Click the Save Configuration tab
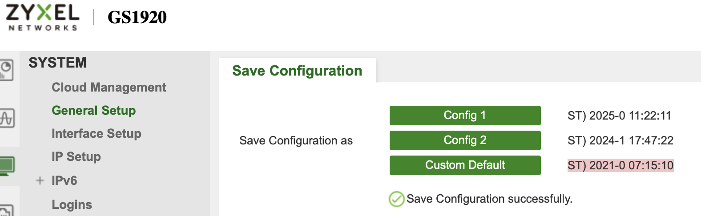Viewport: 701px width, 216px height. pos(297,71)
